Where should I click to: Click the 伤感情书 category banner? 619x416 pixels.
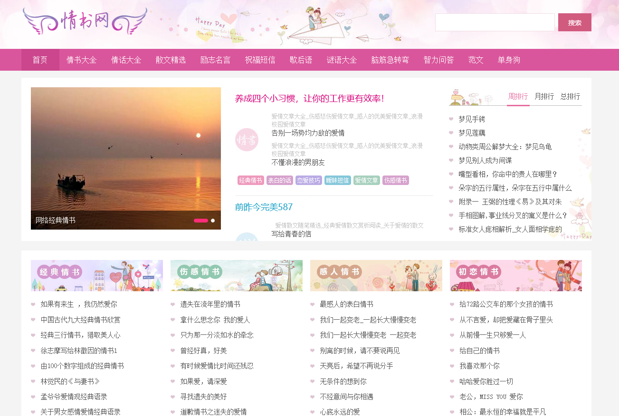(237, 276)
